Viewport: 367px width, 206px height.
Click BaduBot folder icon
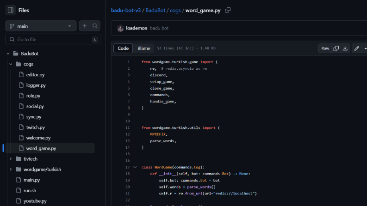point(16,54)
